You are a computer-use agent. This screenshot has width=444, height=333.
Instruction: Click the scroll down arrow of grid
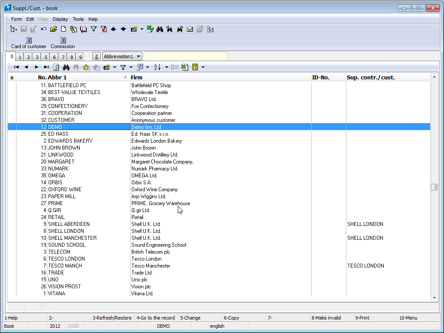pyautogui.click(x=434, y=298)
